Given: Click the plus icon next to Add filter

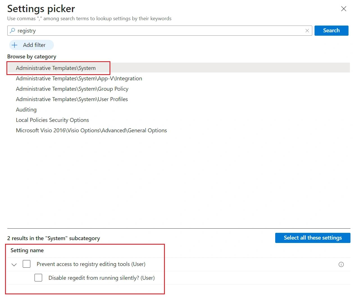Looking at the screenshot, I should point(15,45).
